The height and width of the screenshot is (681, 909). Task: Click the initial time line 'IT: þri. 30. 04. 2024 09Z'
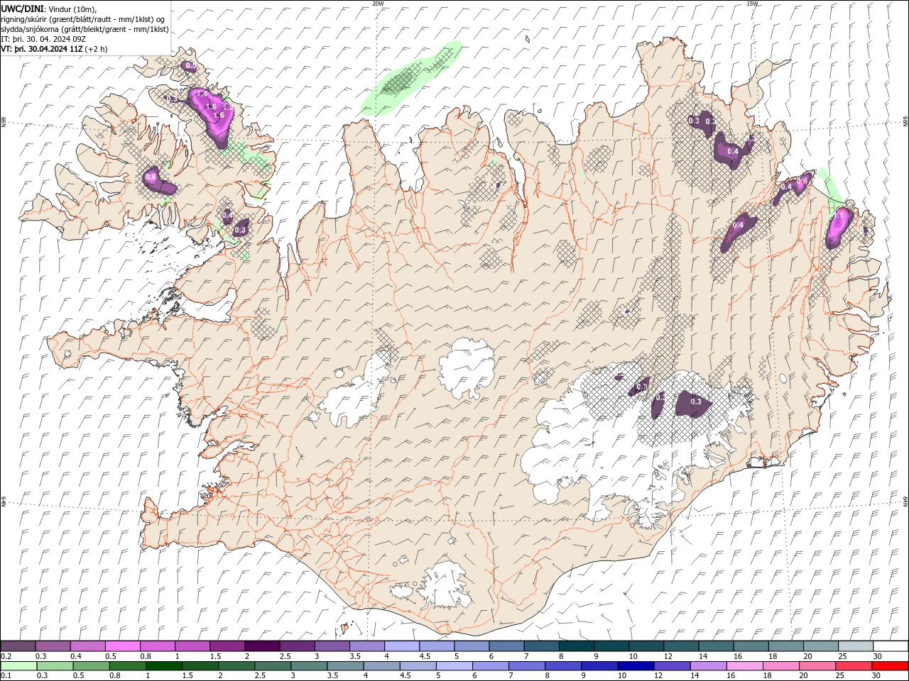tap(44, 39)
